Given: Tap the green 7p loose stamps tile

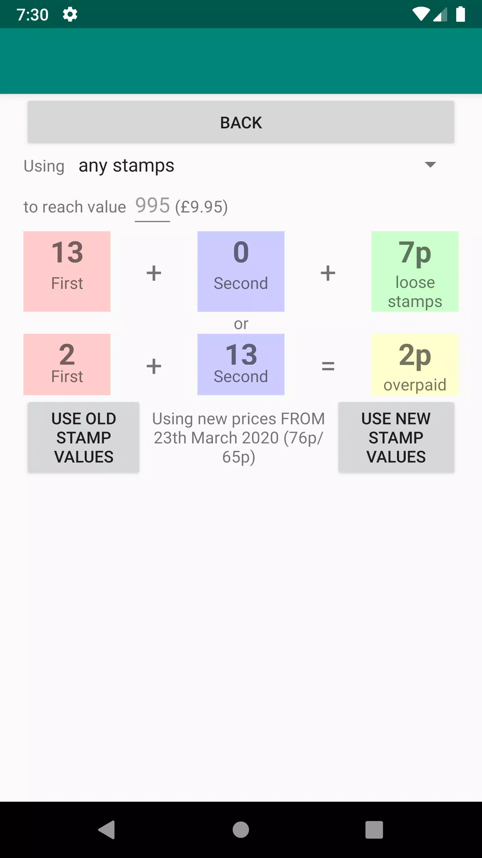Looking at the screenshot, I should coord(415,271).
